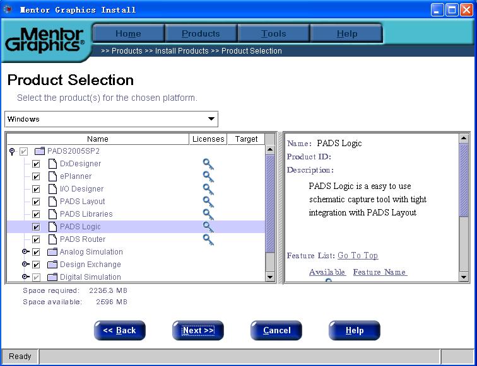Click the product list scroll up arrow
Image resolution: width=477 pixels, height=366 pixels.
pos(270,150)
